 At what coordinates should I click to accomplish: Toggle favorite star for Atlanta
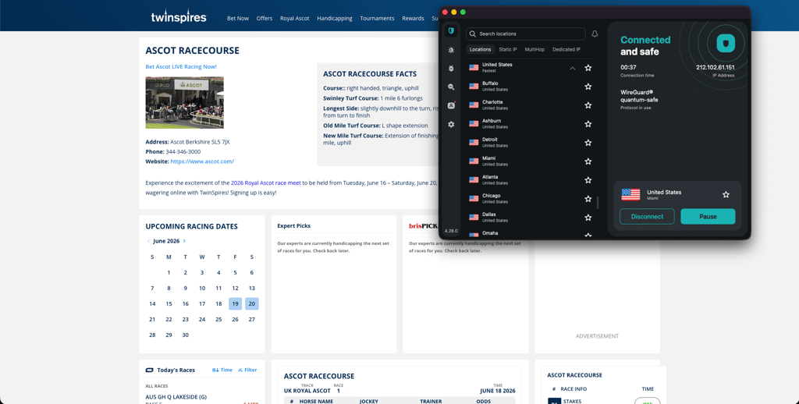coord(588,180)
